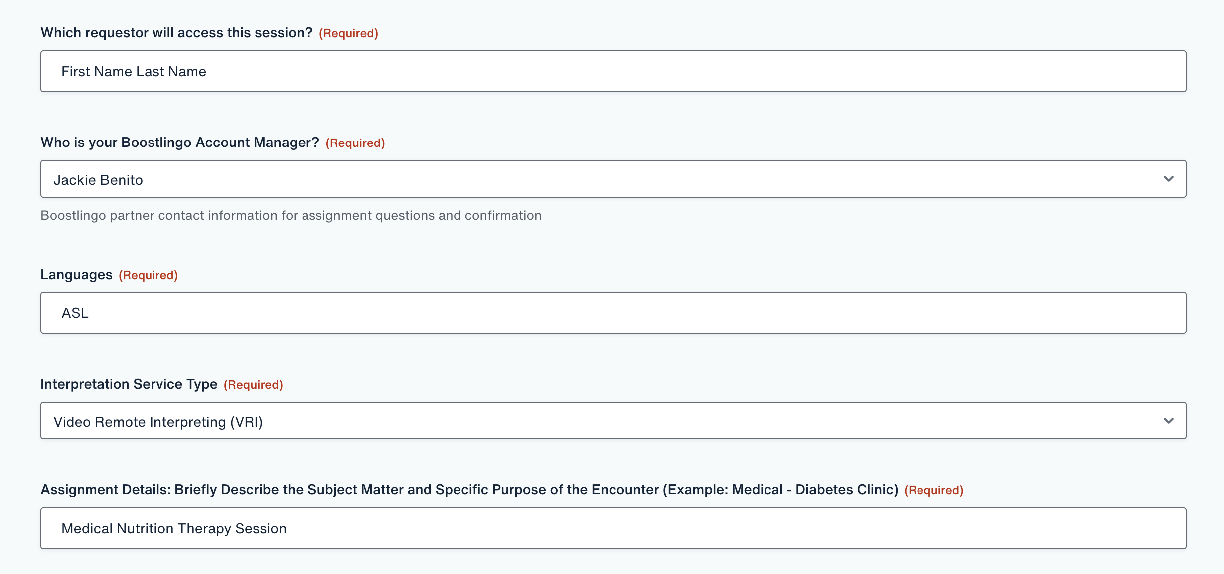Click the Required marker next to Languages
Viewport: 1224px width, 574px height.
click(x=148, y=275)
